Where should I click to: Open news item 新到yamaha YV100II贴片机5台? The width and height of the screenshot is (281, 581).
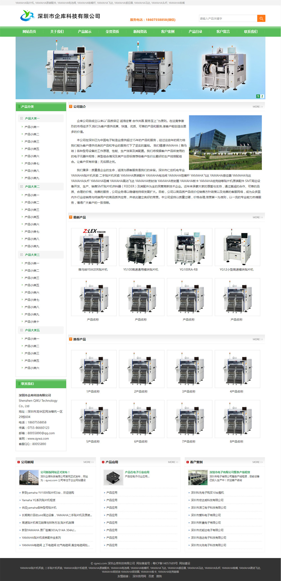coord(48,493)
